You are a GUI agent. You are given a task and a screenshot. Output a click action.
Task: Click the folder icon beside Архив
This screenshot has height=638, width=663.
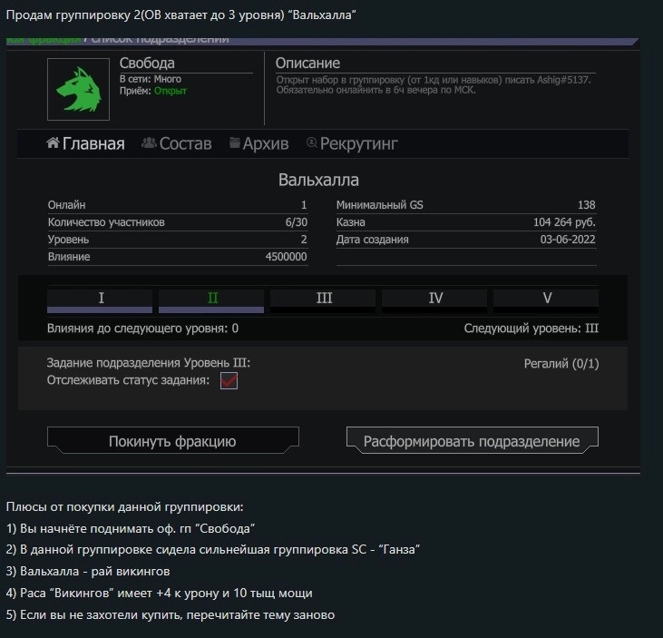(235, 143)
